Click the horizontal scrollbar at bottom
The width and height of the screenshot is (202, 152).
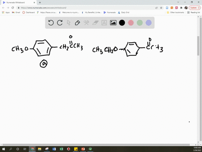96,144
